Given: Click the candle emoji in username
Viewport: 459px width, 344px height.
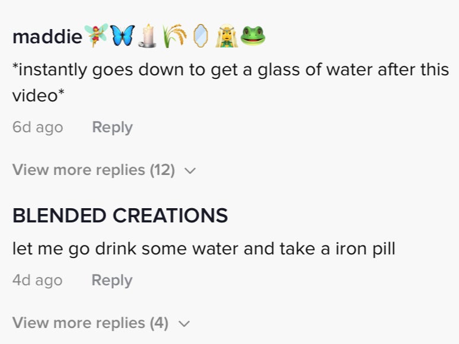Looking at the screenshot, I should (148, 36).
